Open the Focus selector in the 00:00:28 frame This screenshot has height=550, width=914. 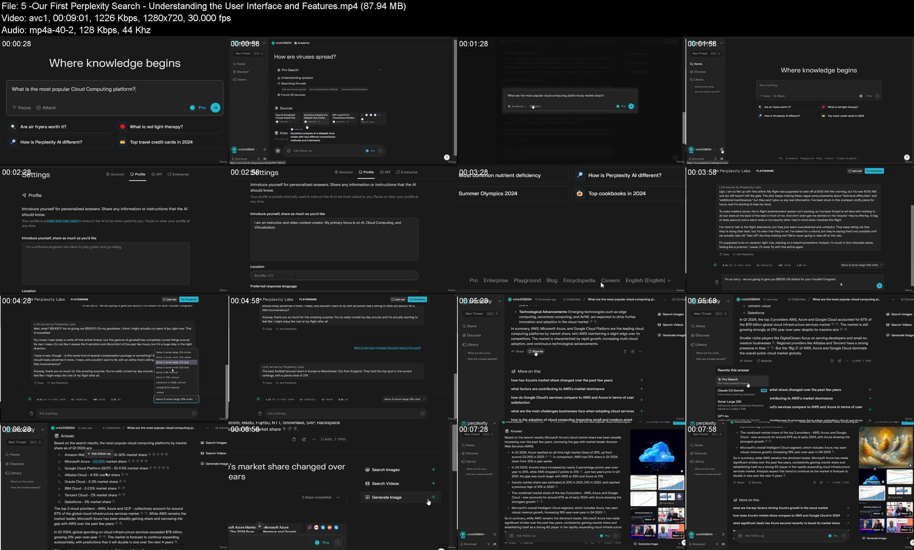[21, 108]
